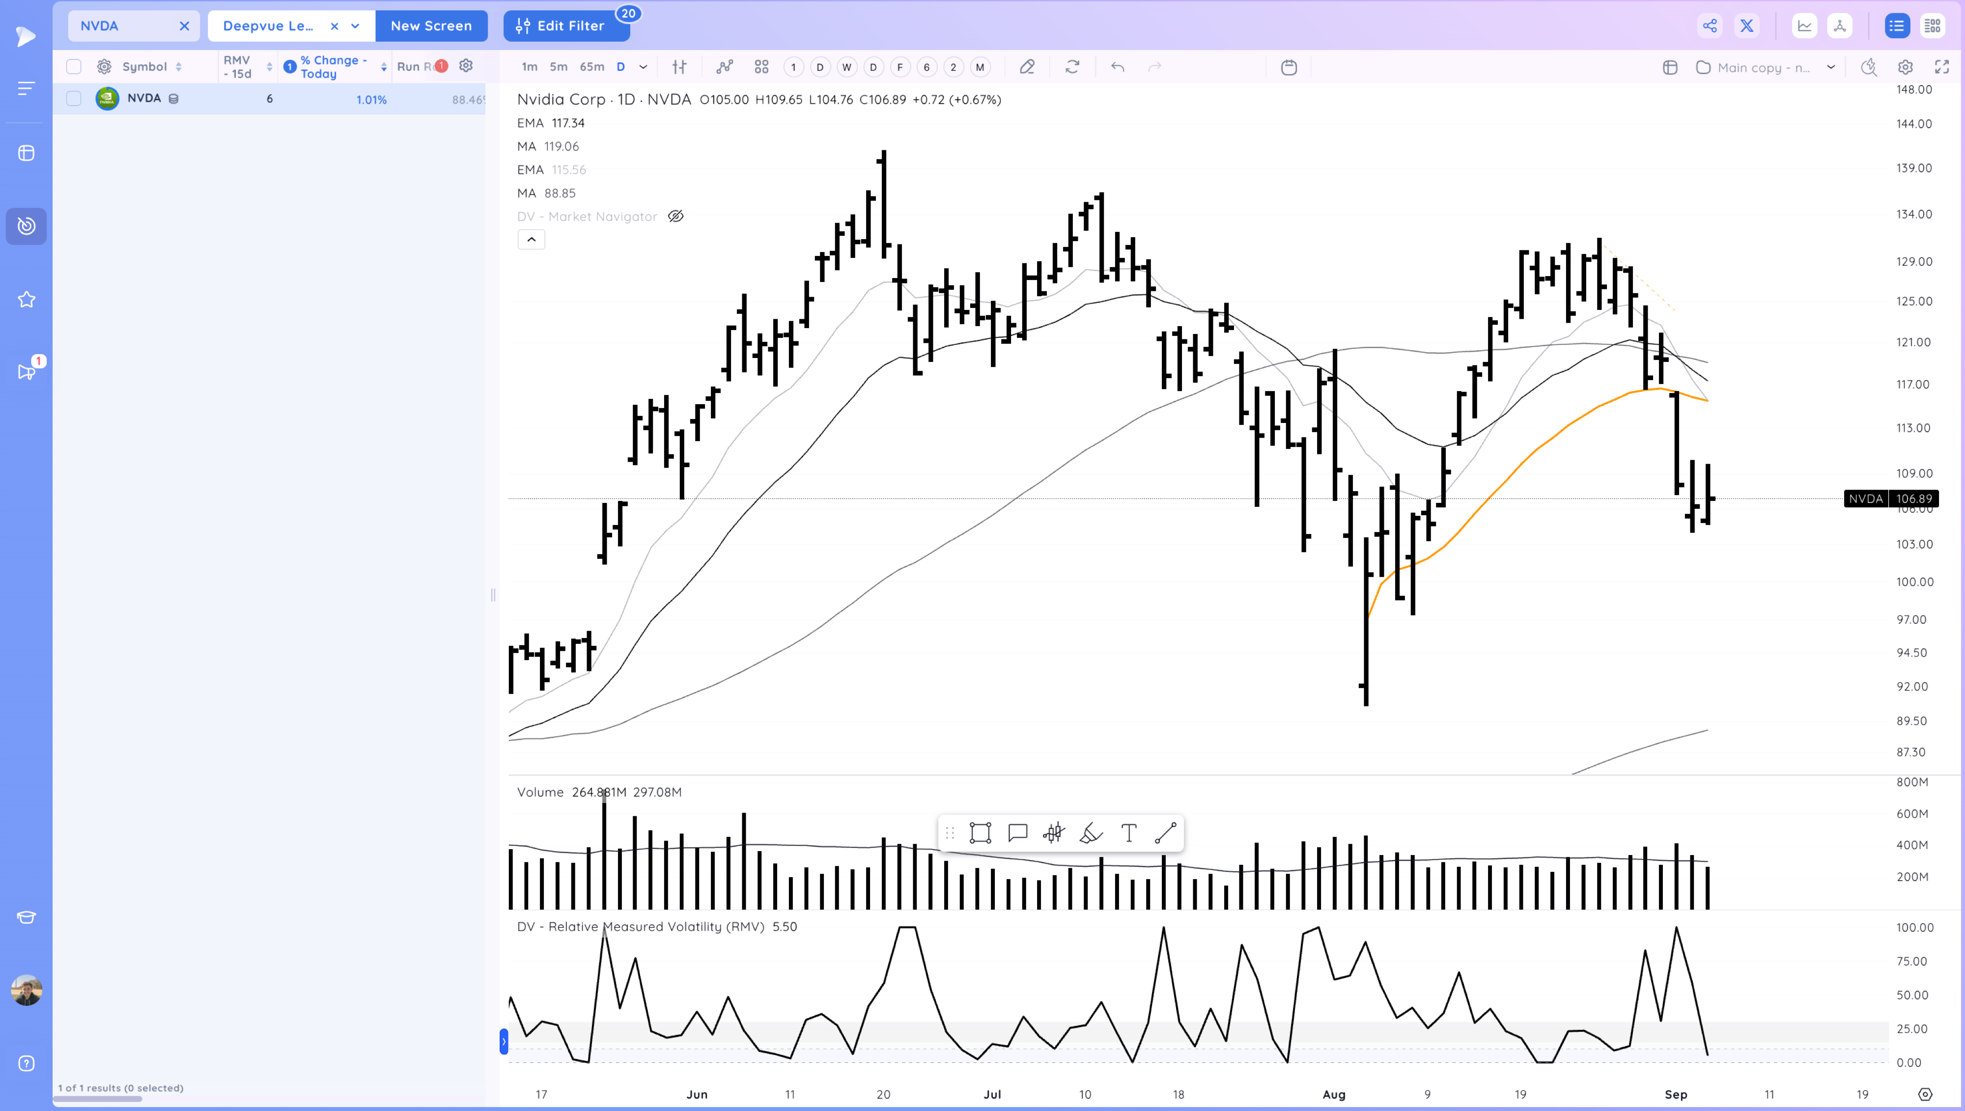The height and width of the screenshot is (1111, 1965).
Task: Select the text annotation tool
Action: click(x=1128, y=833)
